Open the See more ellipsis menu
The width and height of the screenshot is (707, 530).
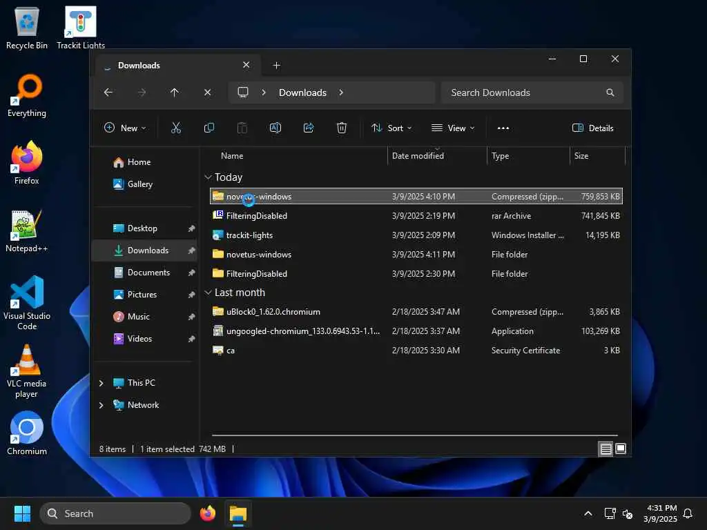point(503,128)
